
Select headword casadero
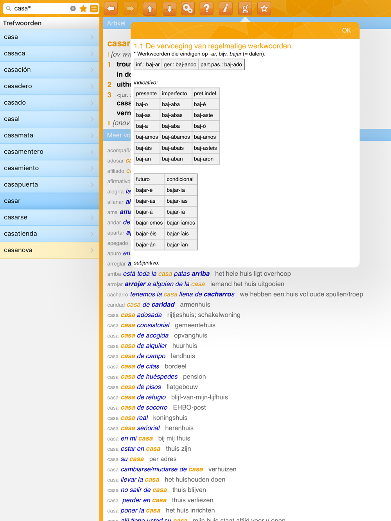50,86
